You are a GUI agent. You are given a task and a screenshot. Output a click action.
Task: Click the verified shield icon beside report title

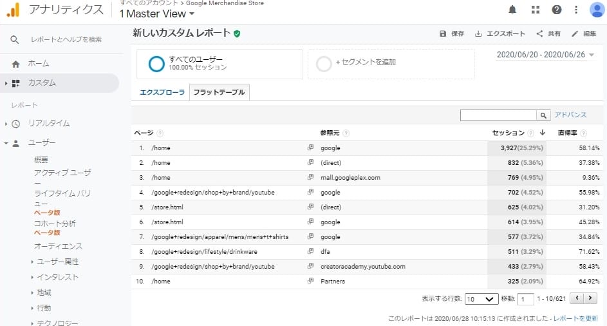point(237,34)
